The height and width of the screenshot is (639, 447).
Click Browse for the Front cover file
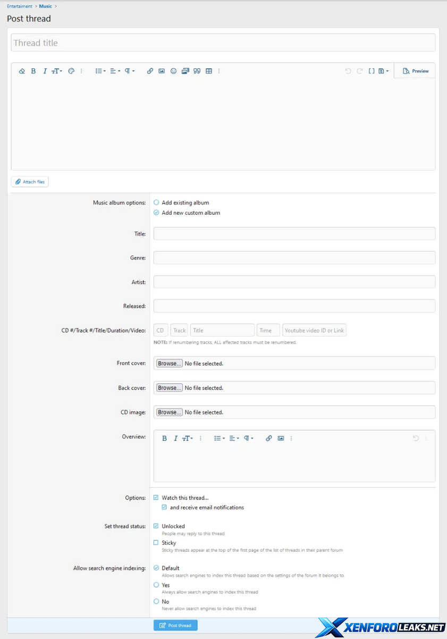click(170, 363)
